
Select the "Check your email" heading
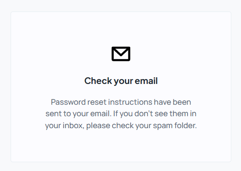click(x=121, y=81)
